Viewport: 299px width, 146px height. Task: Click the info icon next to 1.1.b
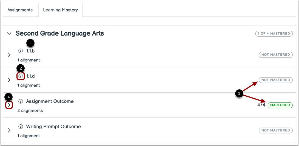[21, 51]
